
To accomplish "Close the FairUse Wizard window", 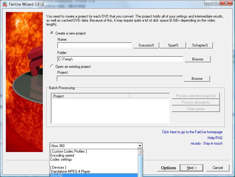I will pyautogui.click(x=226, y=3).
